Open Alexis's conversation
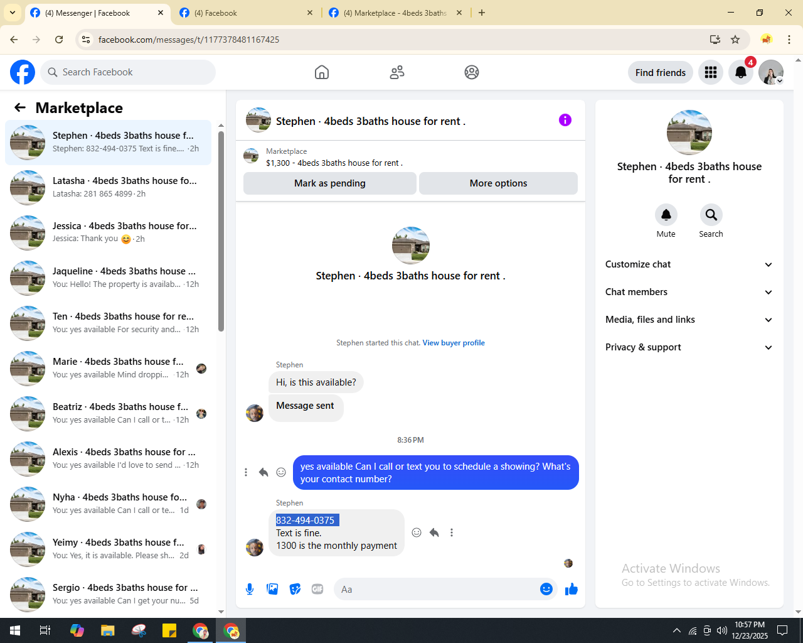Image resolution: width=803 pixels, height=643 pixels. click(x=109, y=459)
